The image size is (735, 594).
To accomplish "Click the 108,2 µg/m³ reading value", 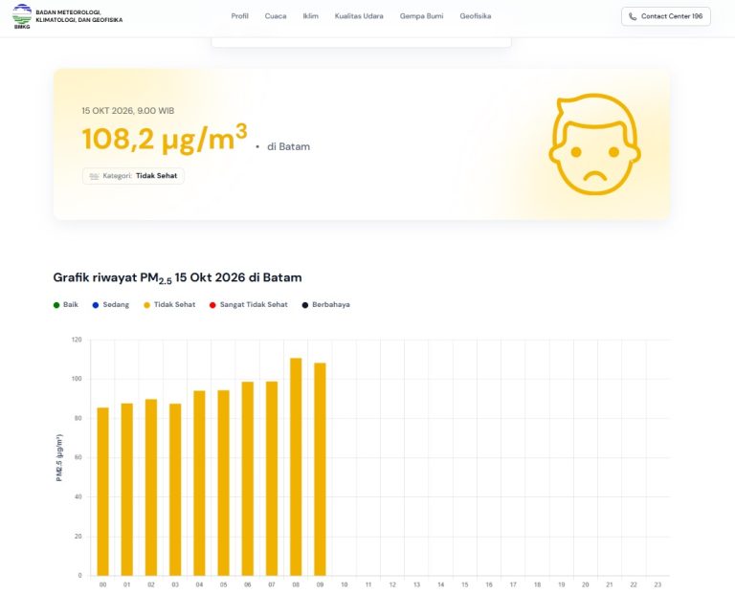I will 165,139.
